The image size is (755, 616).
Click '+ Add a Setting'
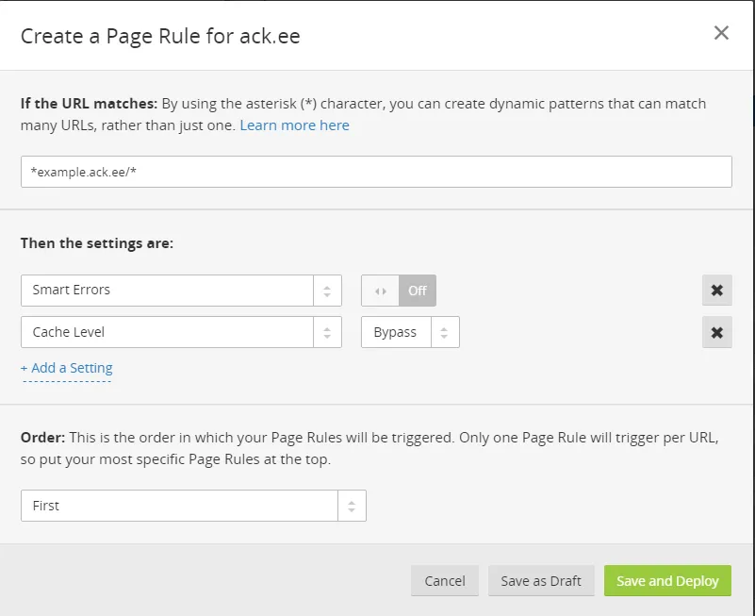coord(67,368)
